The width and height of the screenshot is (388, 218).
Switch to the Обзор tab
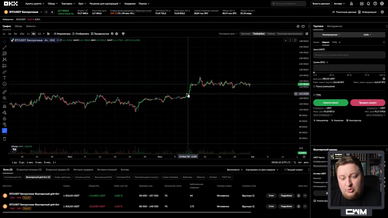18,26
